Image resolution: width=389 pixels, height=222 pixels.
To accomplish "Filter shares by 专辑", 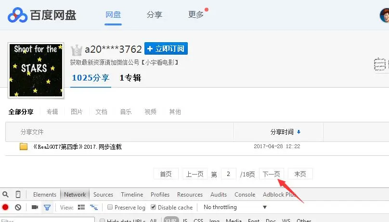I will (x=52, y=112).
